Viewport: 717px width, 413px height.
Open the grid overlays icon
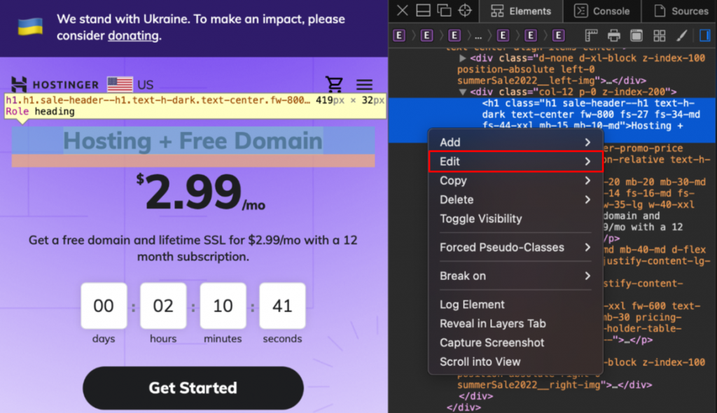tap(659, 35)
